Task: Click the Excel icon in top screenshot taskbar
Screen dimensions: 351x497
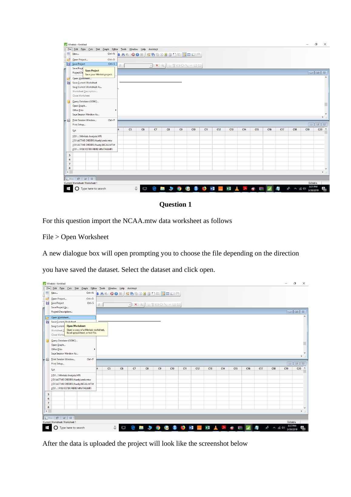Action: pyautogui.click(x=229, y=189)
